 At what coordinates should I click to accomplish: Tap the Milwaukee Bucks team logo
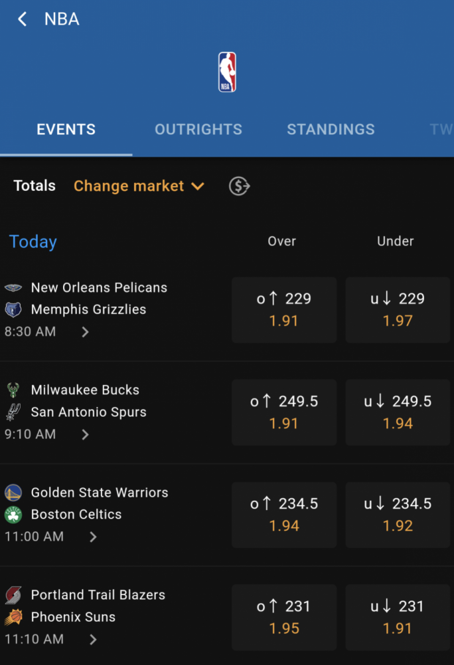coord(13,390)
